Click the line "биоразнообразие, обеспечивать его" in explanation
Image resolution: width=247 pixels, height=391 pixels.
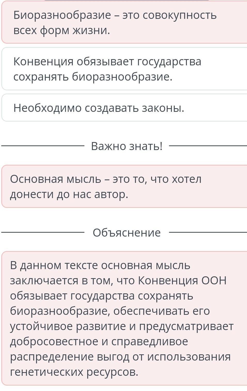coord(110,311)
